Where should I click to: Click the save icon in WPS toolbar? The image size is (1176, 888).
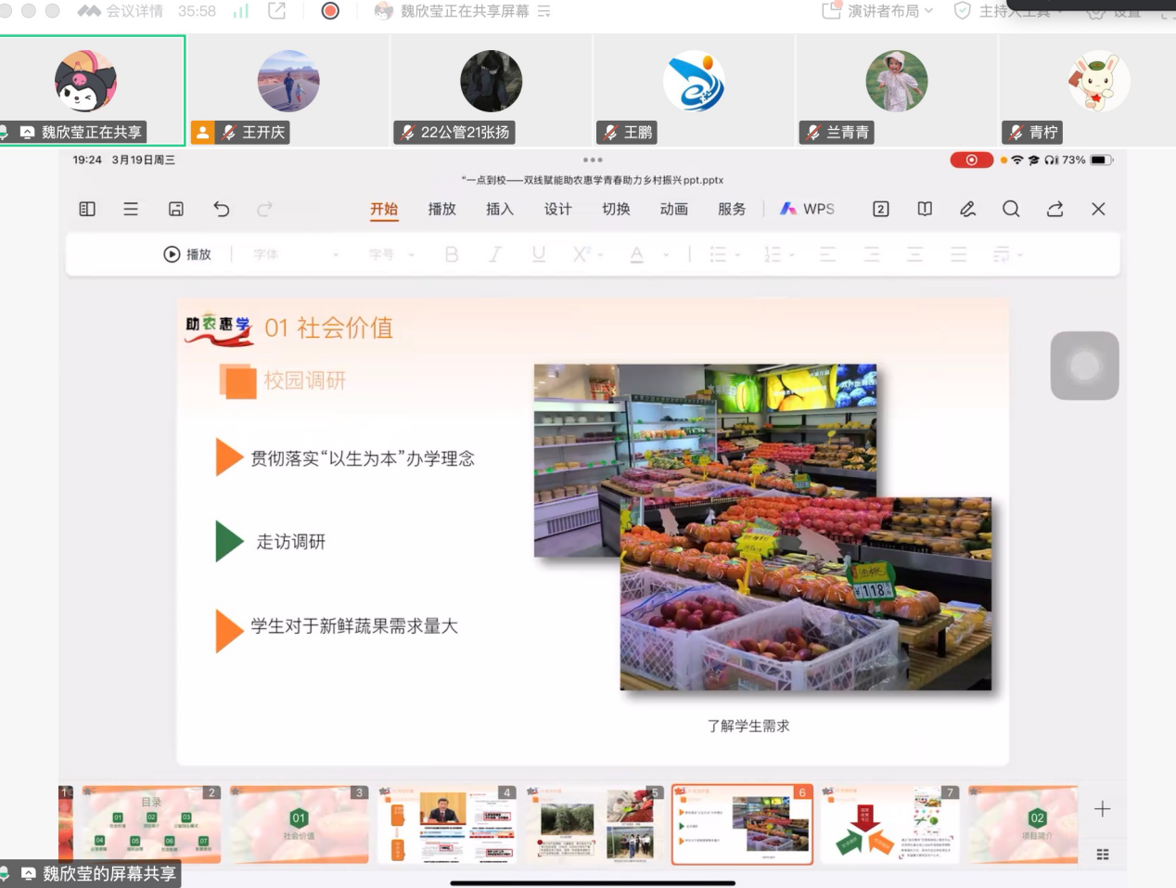coord(176,209)
